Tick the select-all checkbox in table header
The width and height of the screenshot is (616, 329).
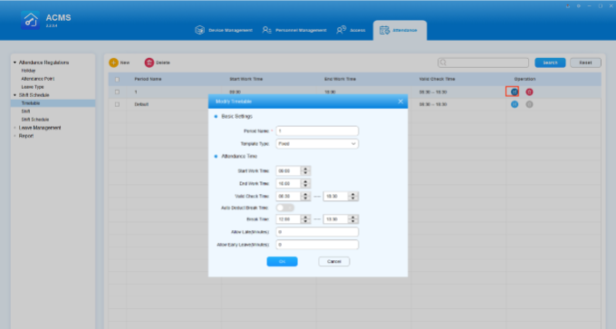[117, 80]
